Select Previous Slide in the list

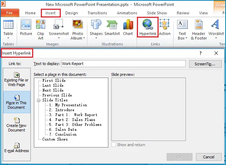click(57, 95)
